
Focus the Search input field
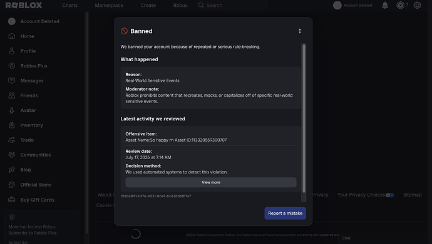pyautogui.click(x=232, y=5)
